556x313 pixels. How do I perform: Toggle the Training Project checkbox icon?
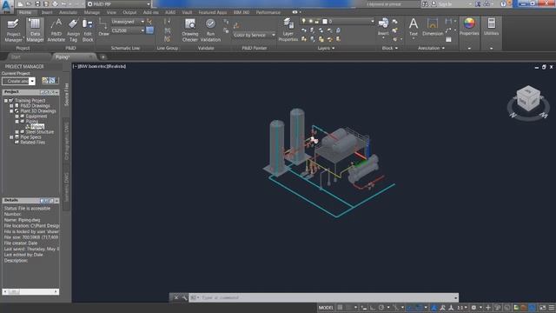point(11,101)
